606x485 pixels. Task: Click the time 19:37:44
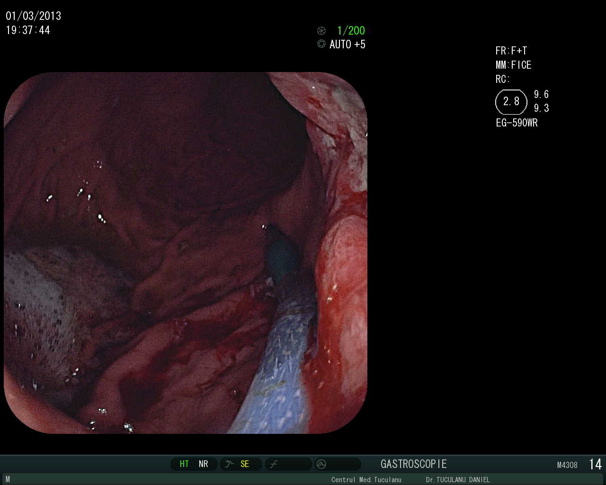coord(28,30)
